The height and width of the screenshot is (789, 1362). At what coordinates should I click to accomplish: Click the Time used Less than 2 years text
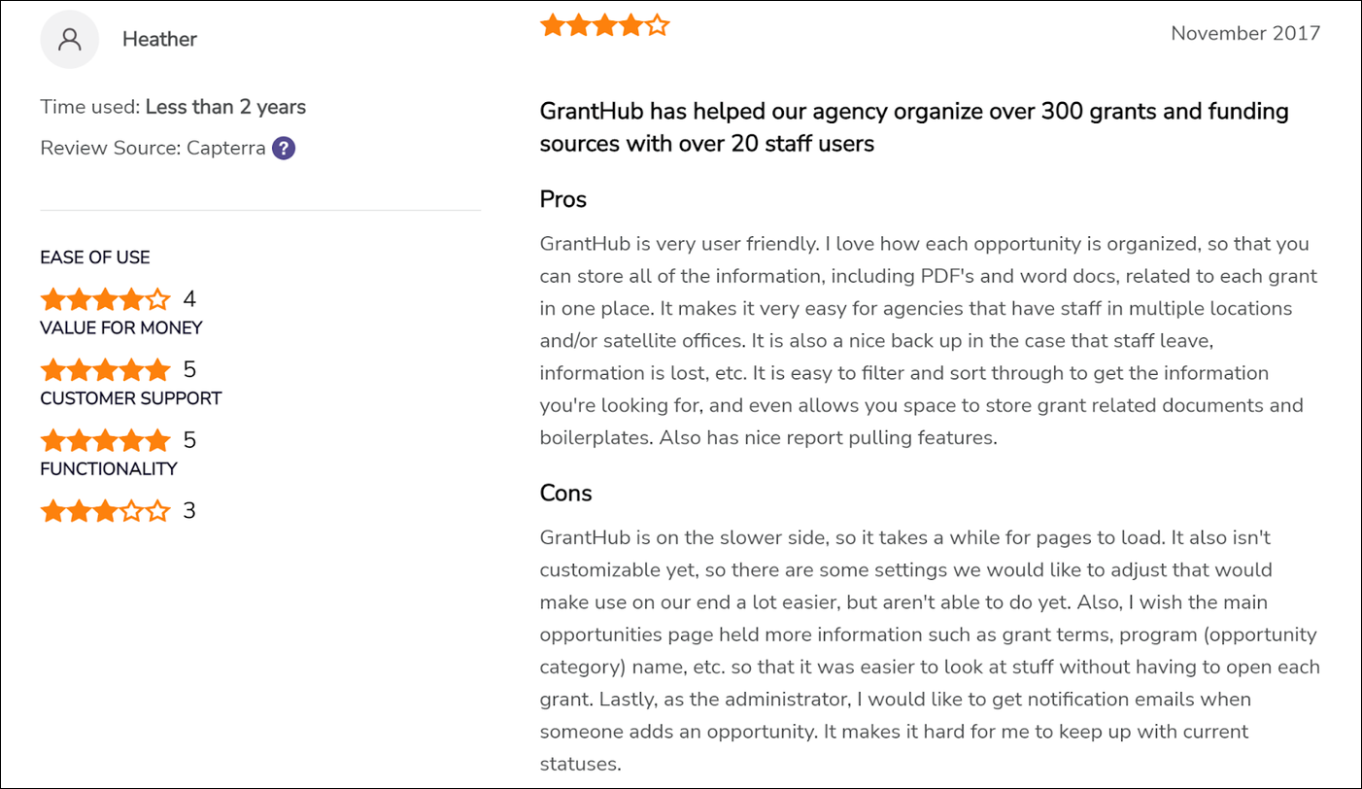tap(173, 107)
